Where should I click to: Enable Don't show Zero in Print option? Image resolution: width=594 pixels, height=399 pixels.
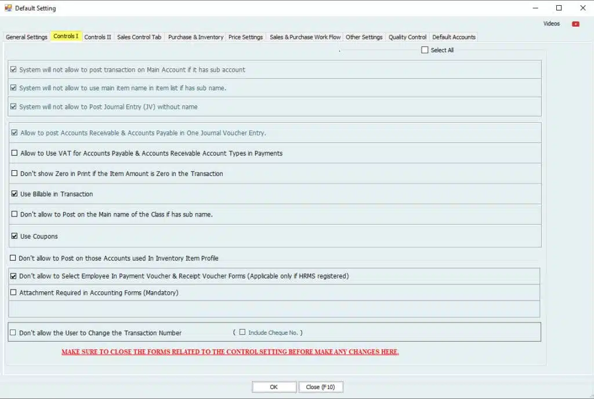(x=15, y=174)
